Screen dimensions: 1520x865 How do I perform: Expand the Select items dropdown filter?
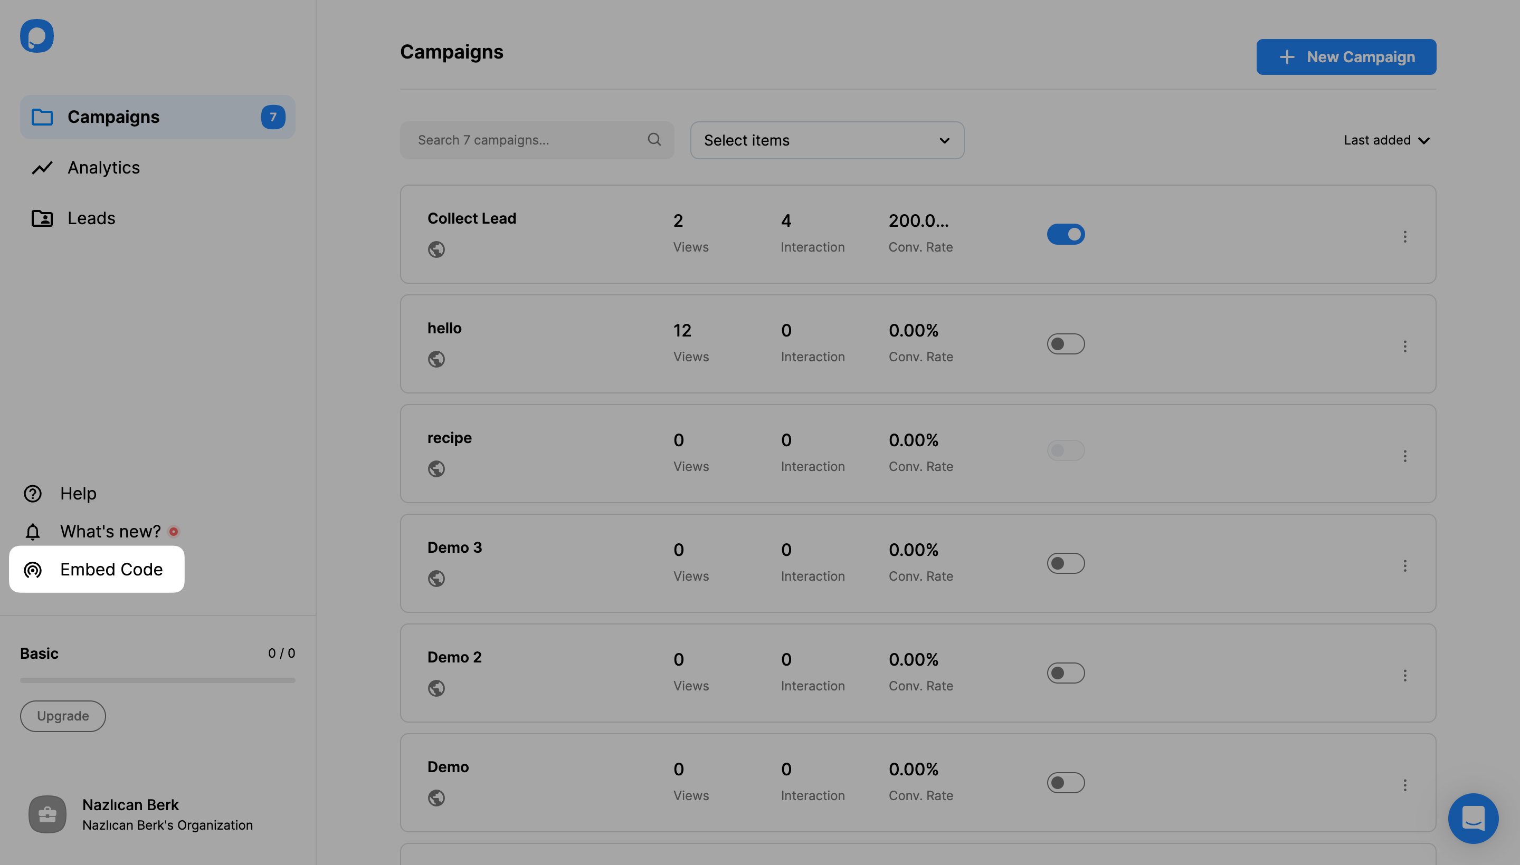click(x=827, y=140)
